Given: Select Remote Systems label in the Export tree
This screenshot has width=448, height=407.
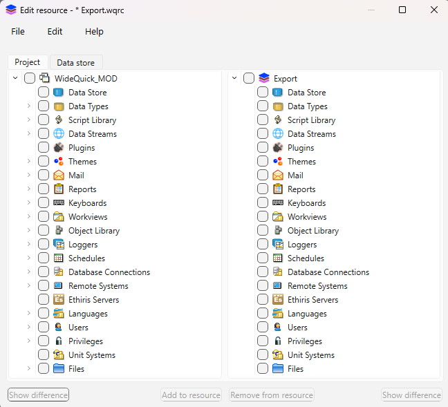Looking at the screenshot, I should click(x=317, y=286).
